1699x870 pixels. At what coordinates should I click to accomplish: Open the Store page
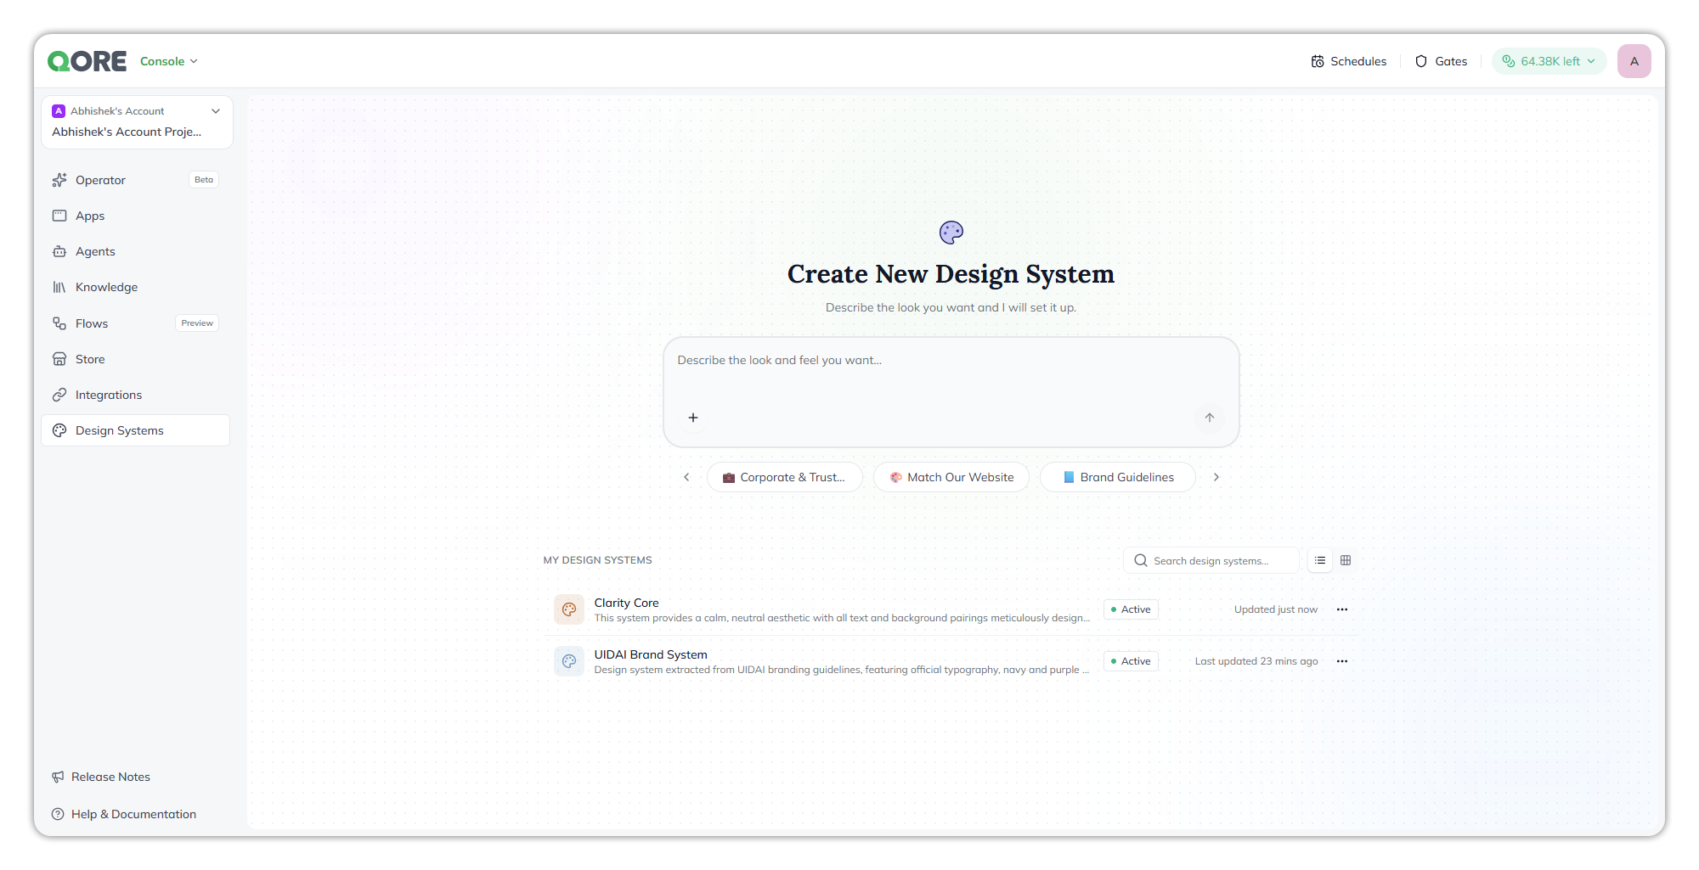click(136, 359)
